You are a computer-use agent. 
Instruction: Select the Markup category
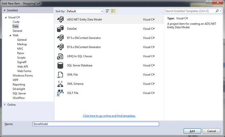click(22, 44)
